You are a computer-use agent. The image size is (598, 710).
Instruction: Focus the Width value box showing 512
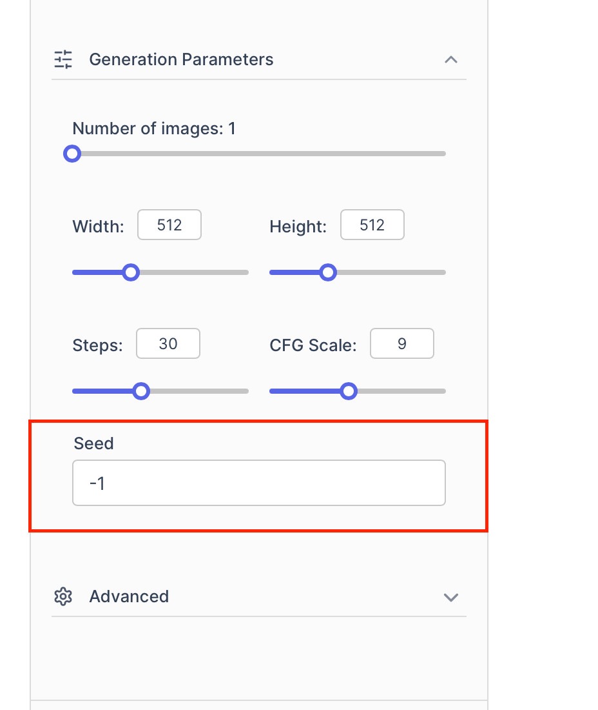tap(169, 225)
